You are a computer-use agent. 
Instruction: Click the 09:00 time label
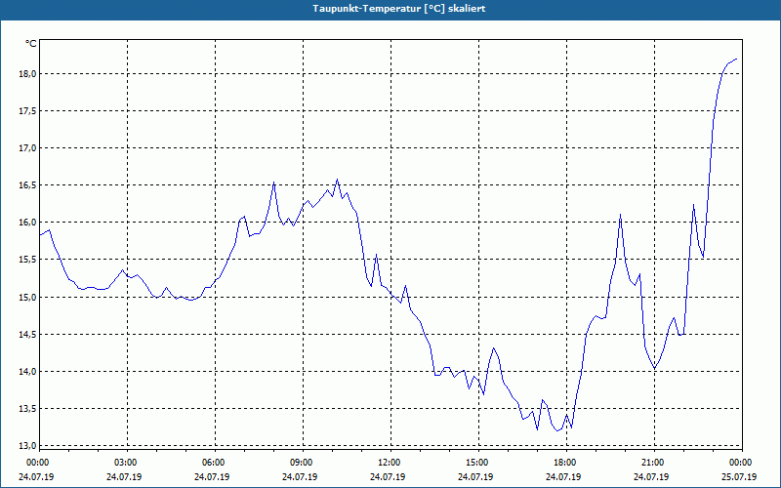point(301,463)
